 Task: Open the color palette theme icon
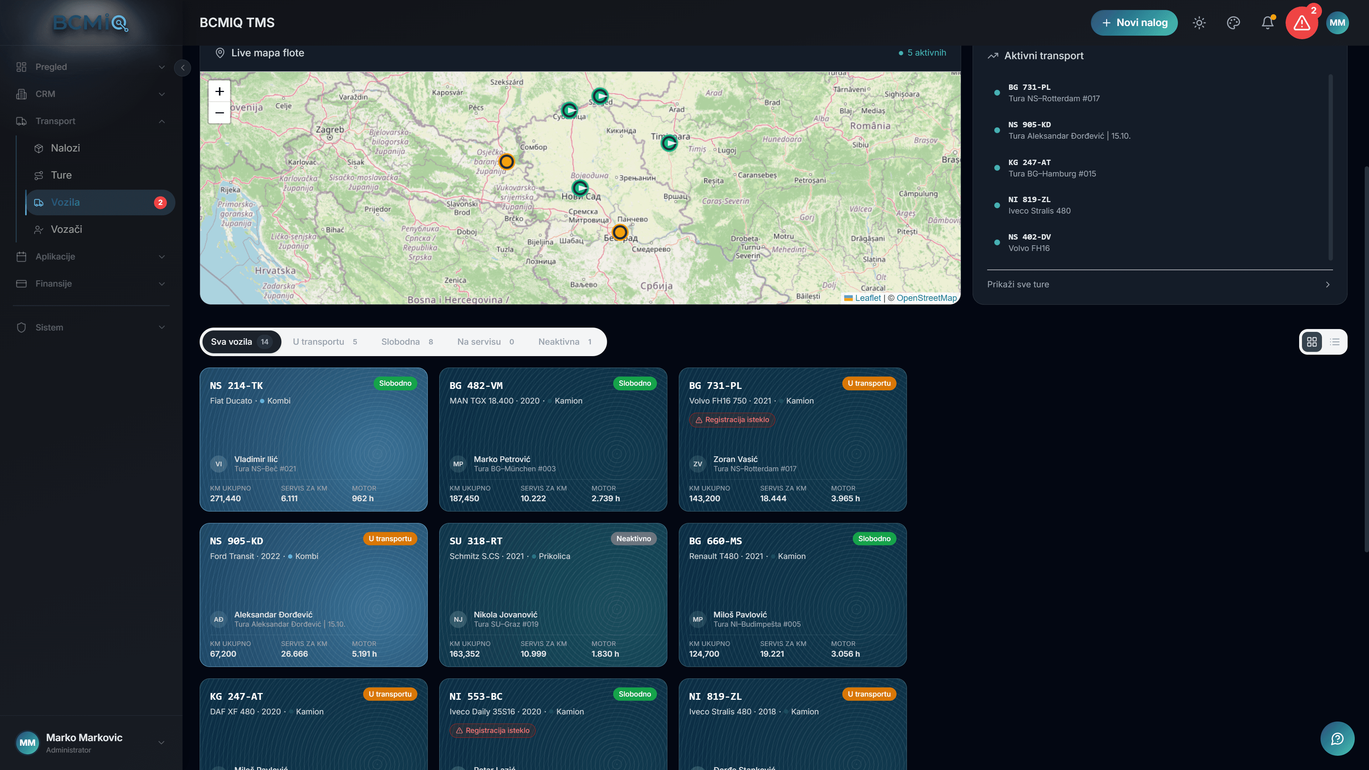click(1233, 23)
